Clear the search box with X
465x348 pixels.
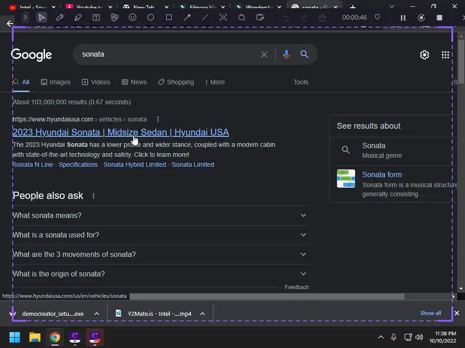tap(264, 54)
